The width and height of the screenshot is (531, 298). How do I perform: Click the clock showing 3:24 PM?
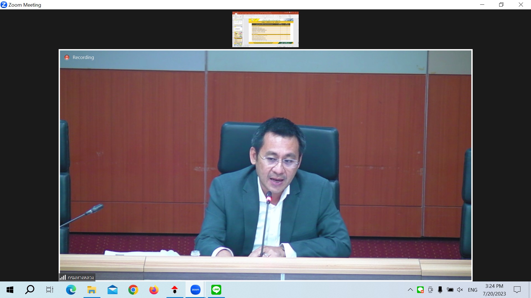494,290
